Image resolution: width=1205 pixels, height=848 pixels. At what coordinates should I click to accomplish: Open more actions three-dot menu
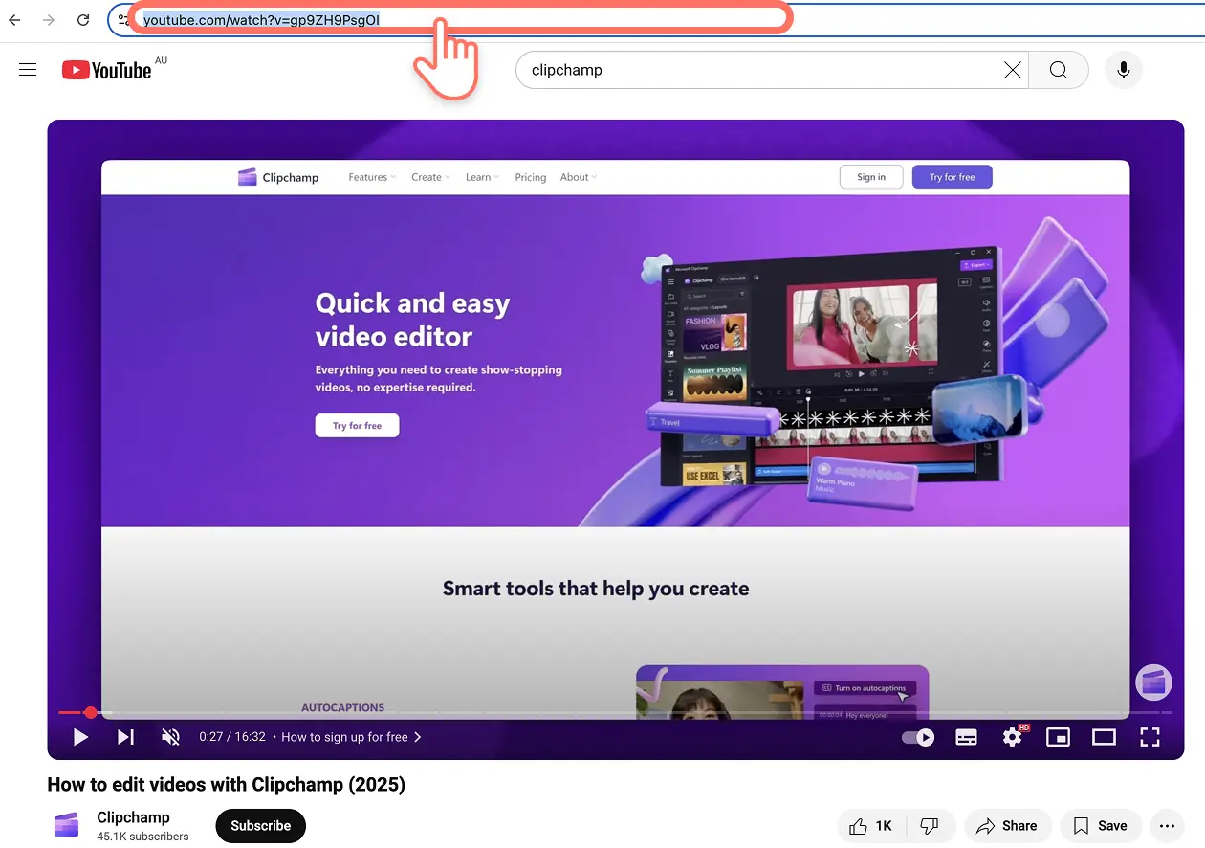[x=1167, y=826]
